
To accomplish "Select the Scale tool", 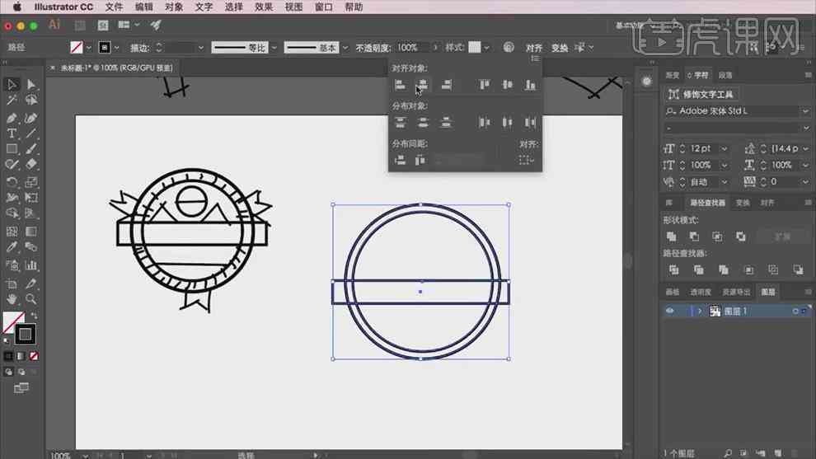I will pyautogui.click(x=31, y=182).
